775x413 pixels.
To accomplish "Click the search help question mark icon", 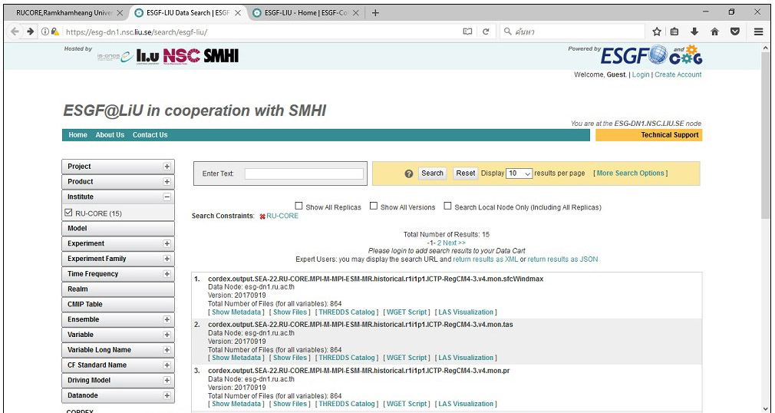I will pos(409,173).
